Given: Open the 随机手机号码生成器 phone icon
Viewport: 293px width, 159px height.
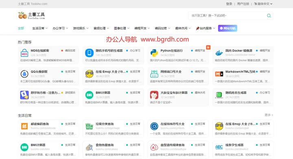Looking at the screenshot, I should click(89, 53).
